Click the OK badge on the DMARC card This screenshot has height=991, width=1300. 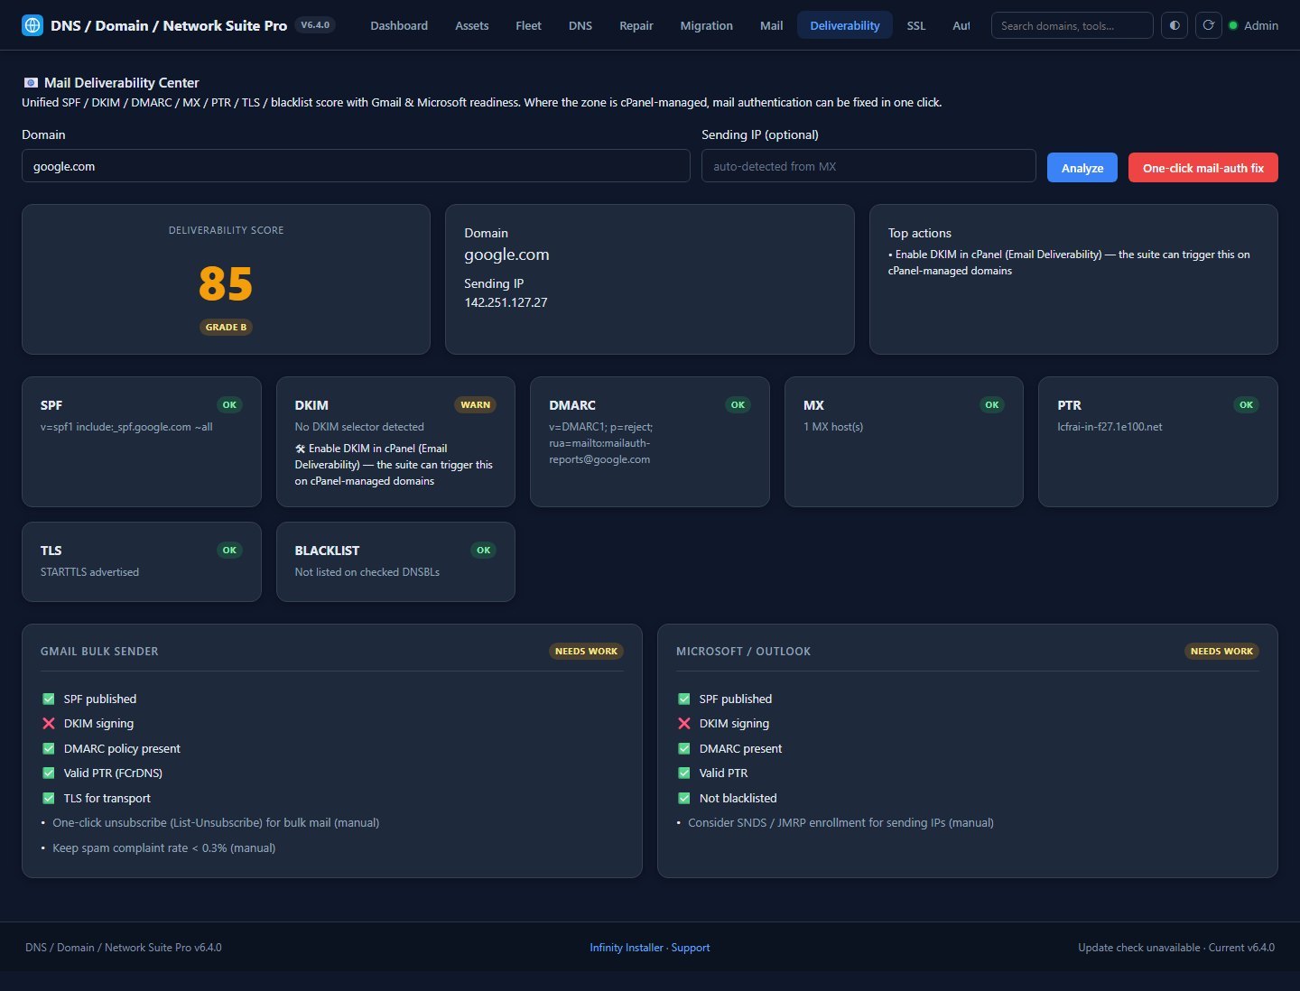tap(738, 405)
